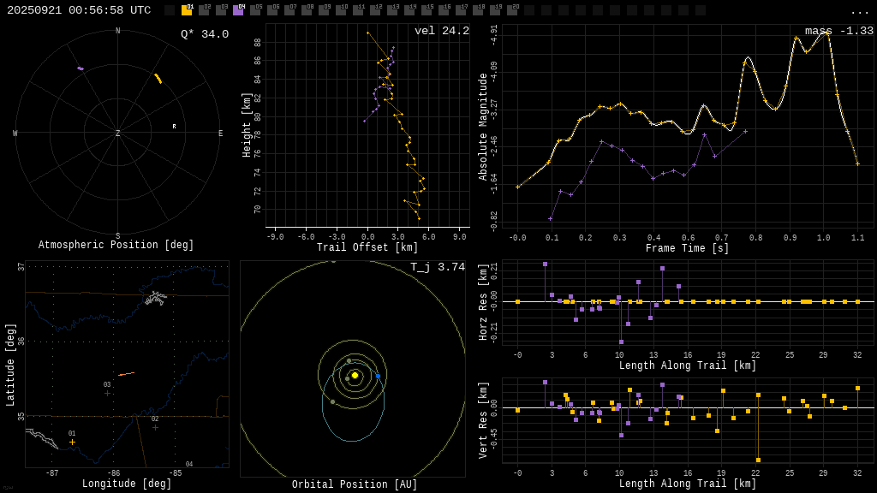This screenshot has height=493, width=877.
Task: Select purple meteor streak in atmospheric plot
Action: tap(81, 68)
